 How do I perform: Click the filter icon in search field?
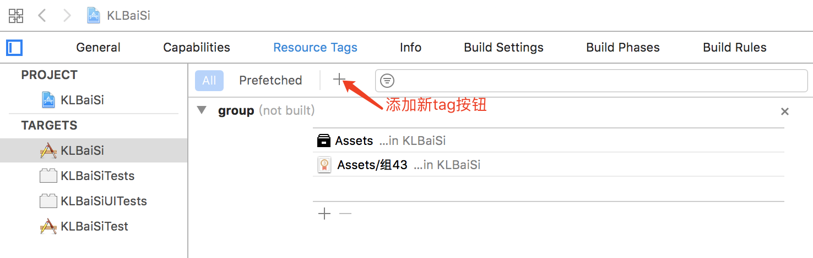388,81
